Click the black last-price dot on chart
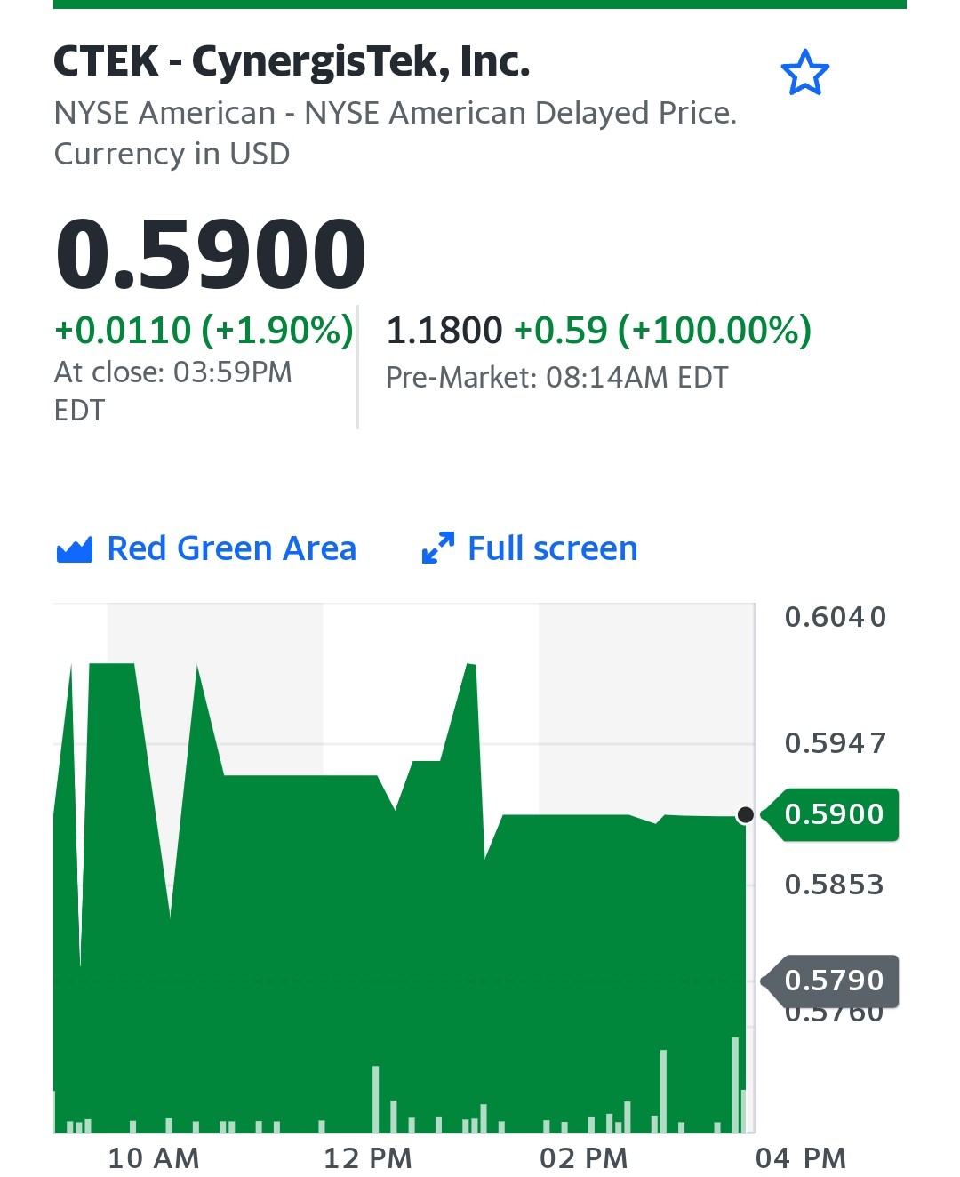The width and height of the screenshot is (960, 1177). click(x=746, y=815)
